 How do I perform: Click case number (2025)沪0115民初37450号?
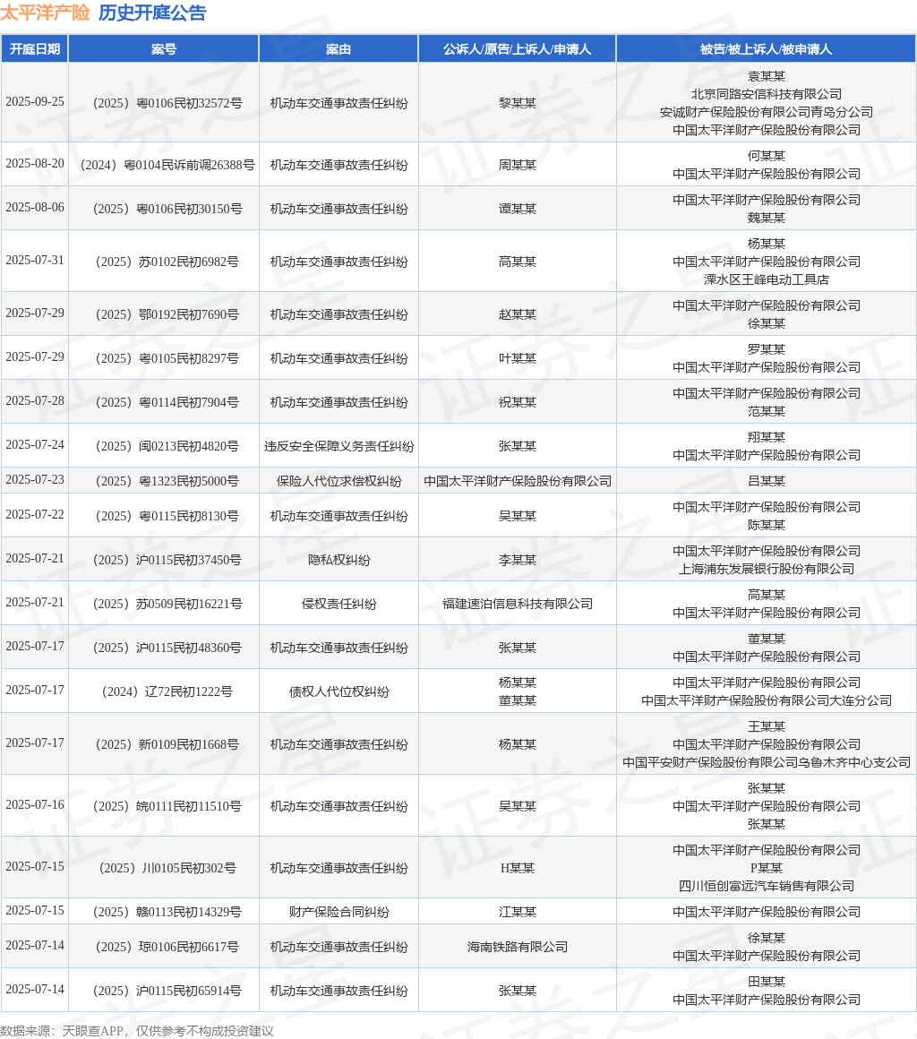167,560
